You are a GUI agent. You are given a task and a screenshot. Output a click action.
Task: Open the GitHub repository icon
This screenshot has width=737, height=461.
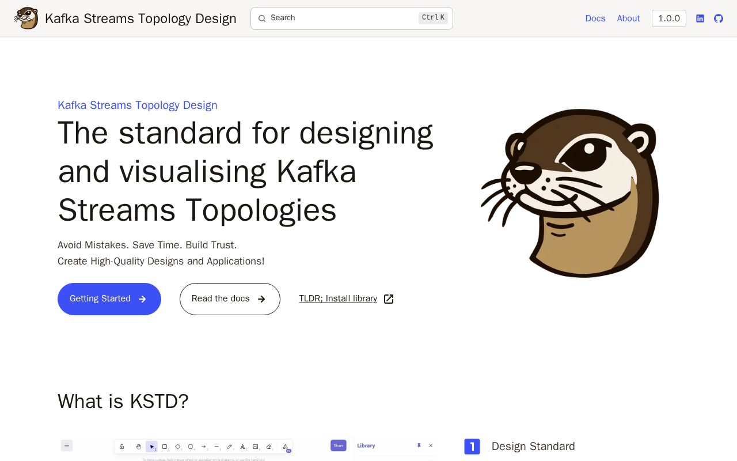719,18
